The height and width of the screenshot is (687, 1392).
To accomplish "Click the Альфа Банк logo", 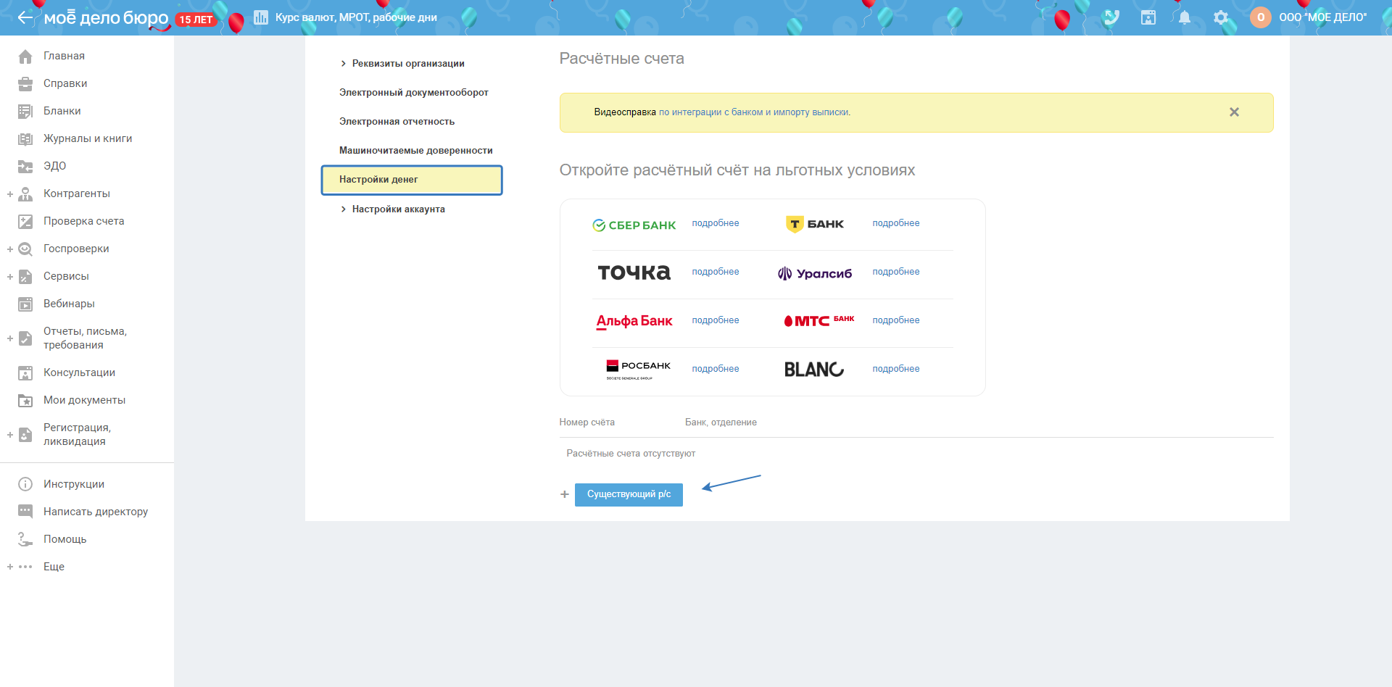I will tap(634, 321).
